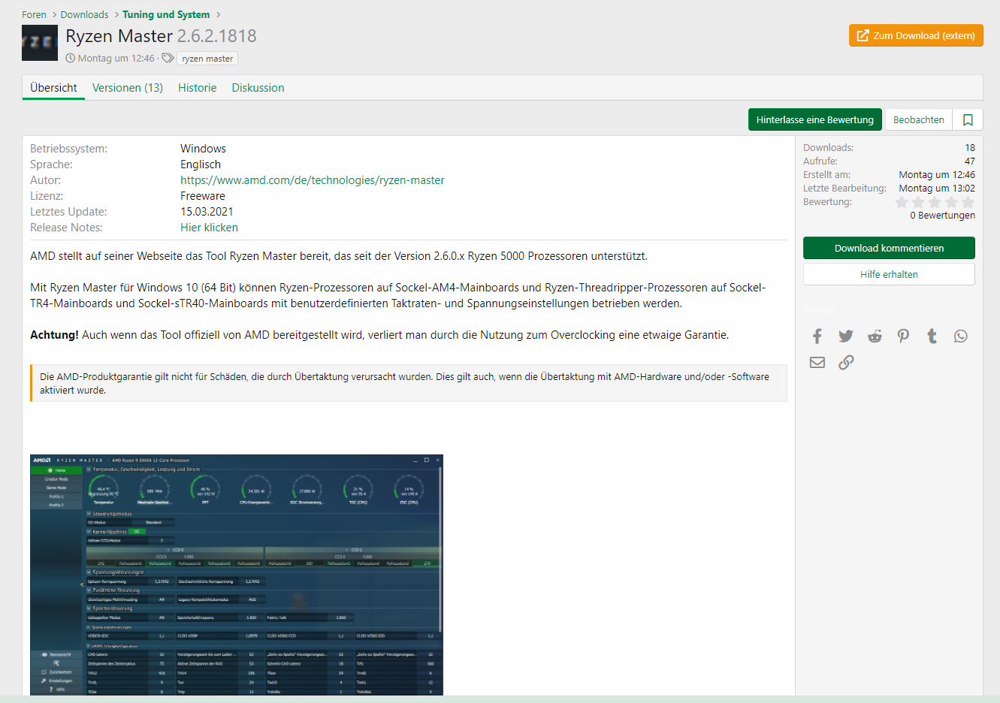Click the version number 2.6.2.1818

217,36
